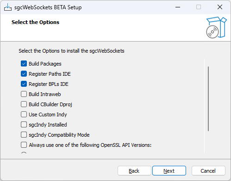Click the scrollbar track below the thumb
Image resolution: width=231 pixels, height=181 pixels.
(208, 142)
